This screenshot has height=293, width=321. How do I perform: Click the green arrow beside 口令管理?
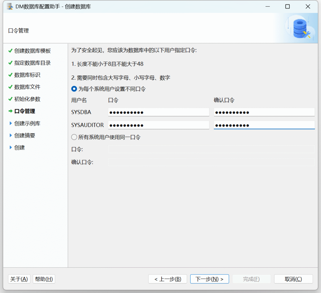pos(11,111)
